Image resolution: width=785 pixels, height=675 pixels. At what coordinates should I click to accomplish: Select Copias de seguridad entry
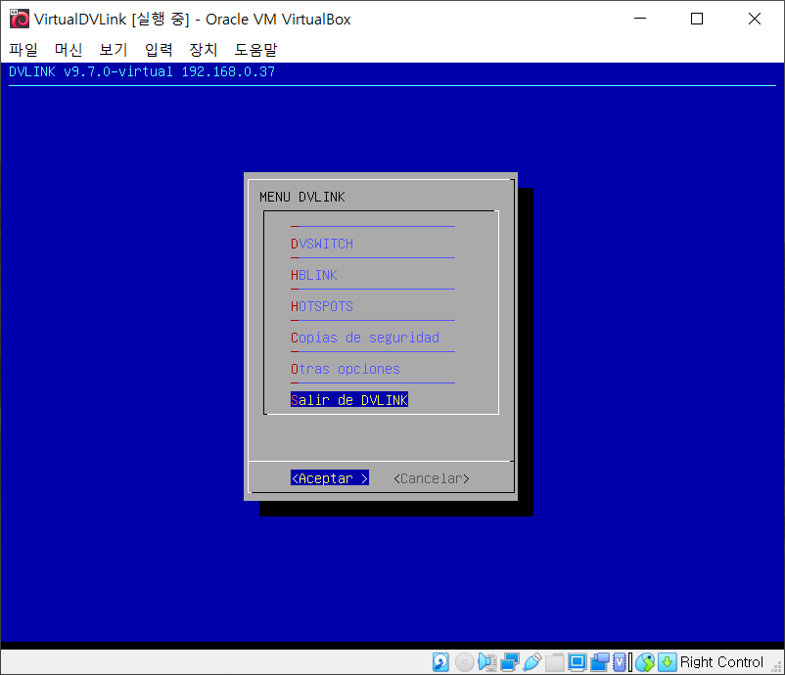(365, 337)
